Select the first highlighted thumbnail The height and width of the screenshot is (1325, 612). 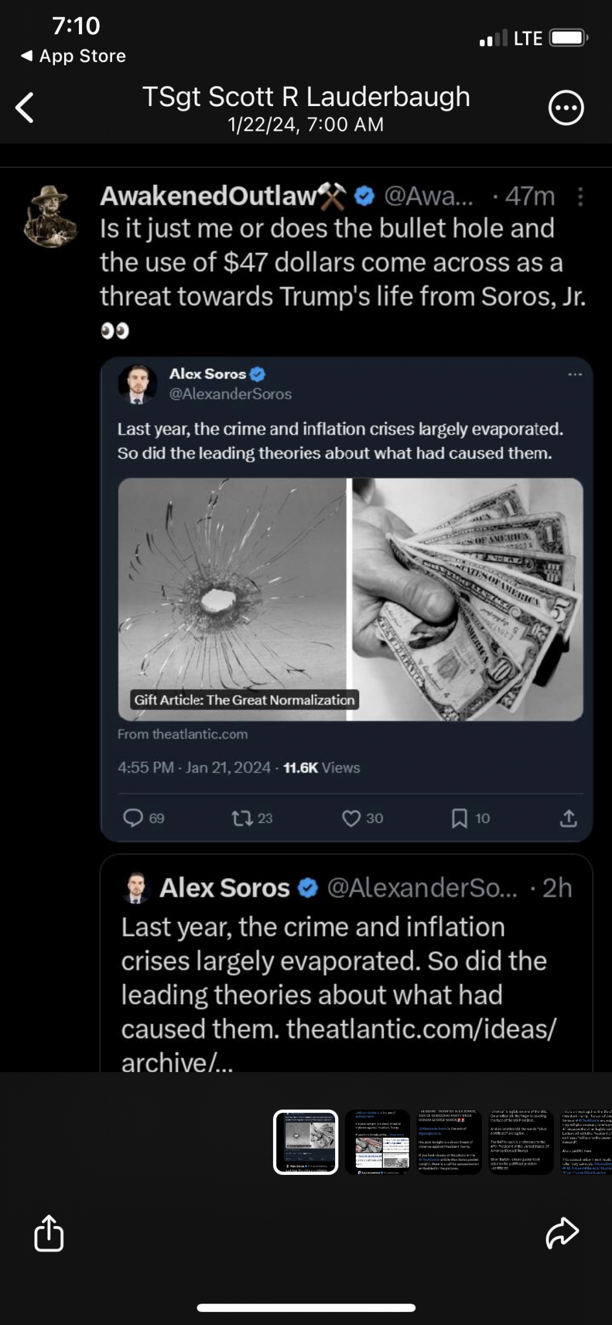point(306,1143)
